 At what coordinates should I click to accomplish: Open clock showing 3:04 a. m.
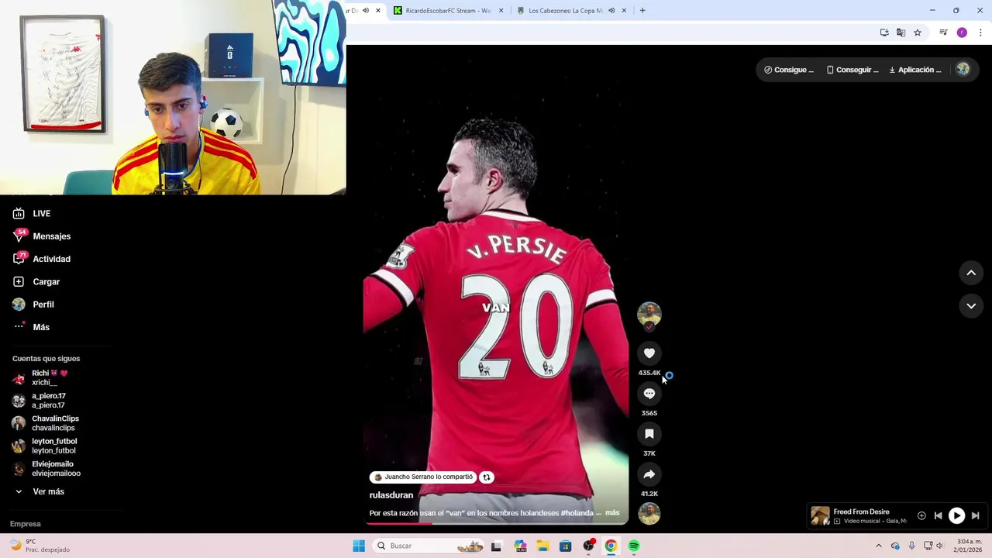pyautogui.click(x=970, y=546)
